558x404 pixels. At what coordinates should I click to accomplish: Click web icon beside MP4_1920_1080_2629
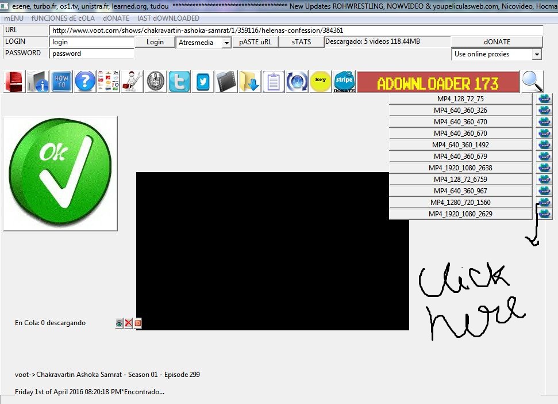544,214
